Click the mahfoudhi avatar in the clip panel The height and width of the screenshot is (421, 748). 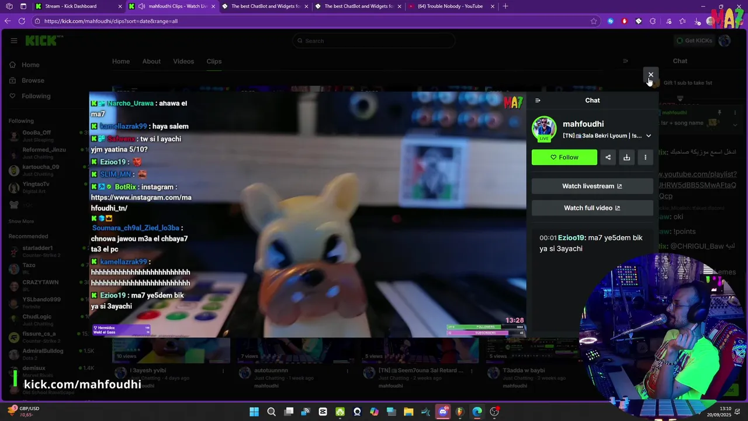coord(544,129)
